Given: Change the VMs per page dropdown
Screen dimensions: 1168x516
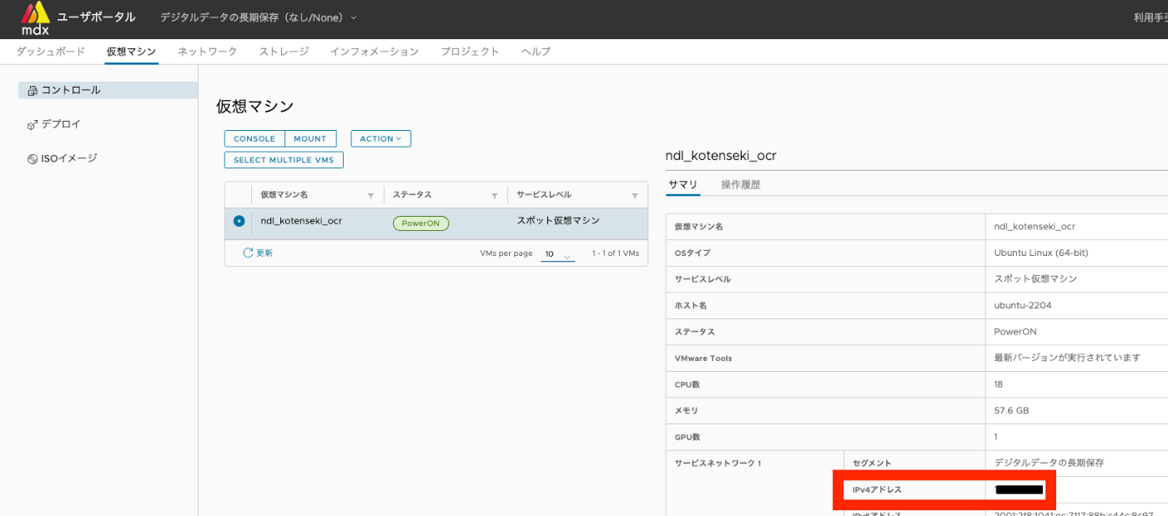Looking at the screenshot, I should [x=557, y=254].
